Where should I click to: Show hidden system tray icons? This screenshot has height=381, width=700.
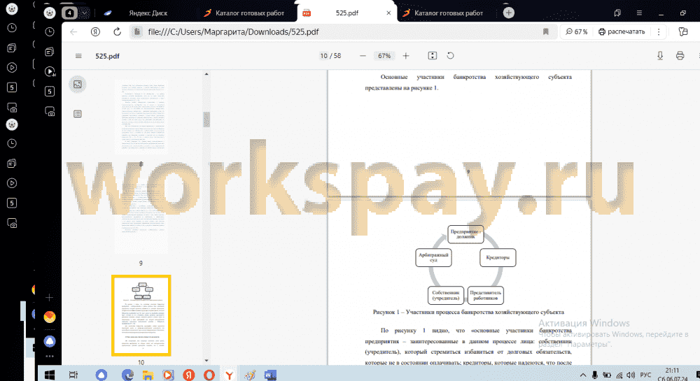(582, 375)
